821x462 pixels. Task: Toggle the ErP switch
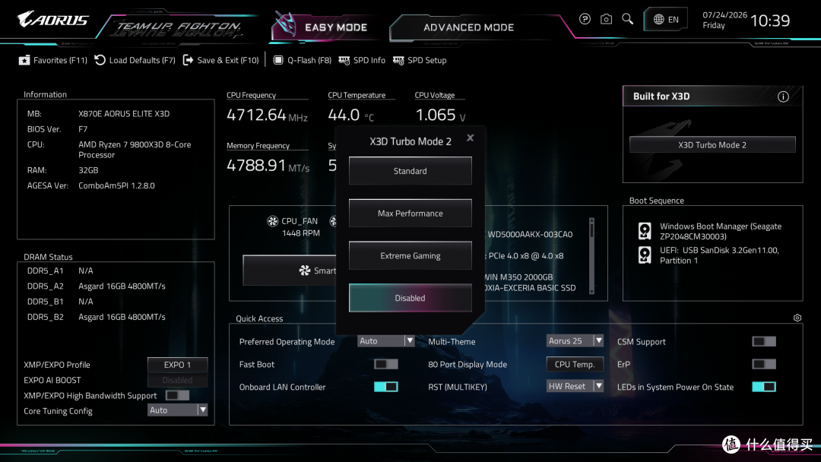(764, 364)
